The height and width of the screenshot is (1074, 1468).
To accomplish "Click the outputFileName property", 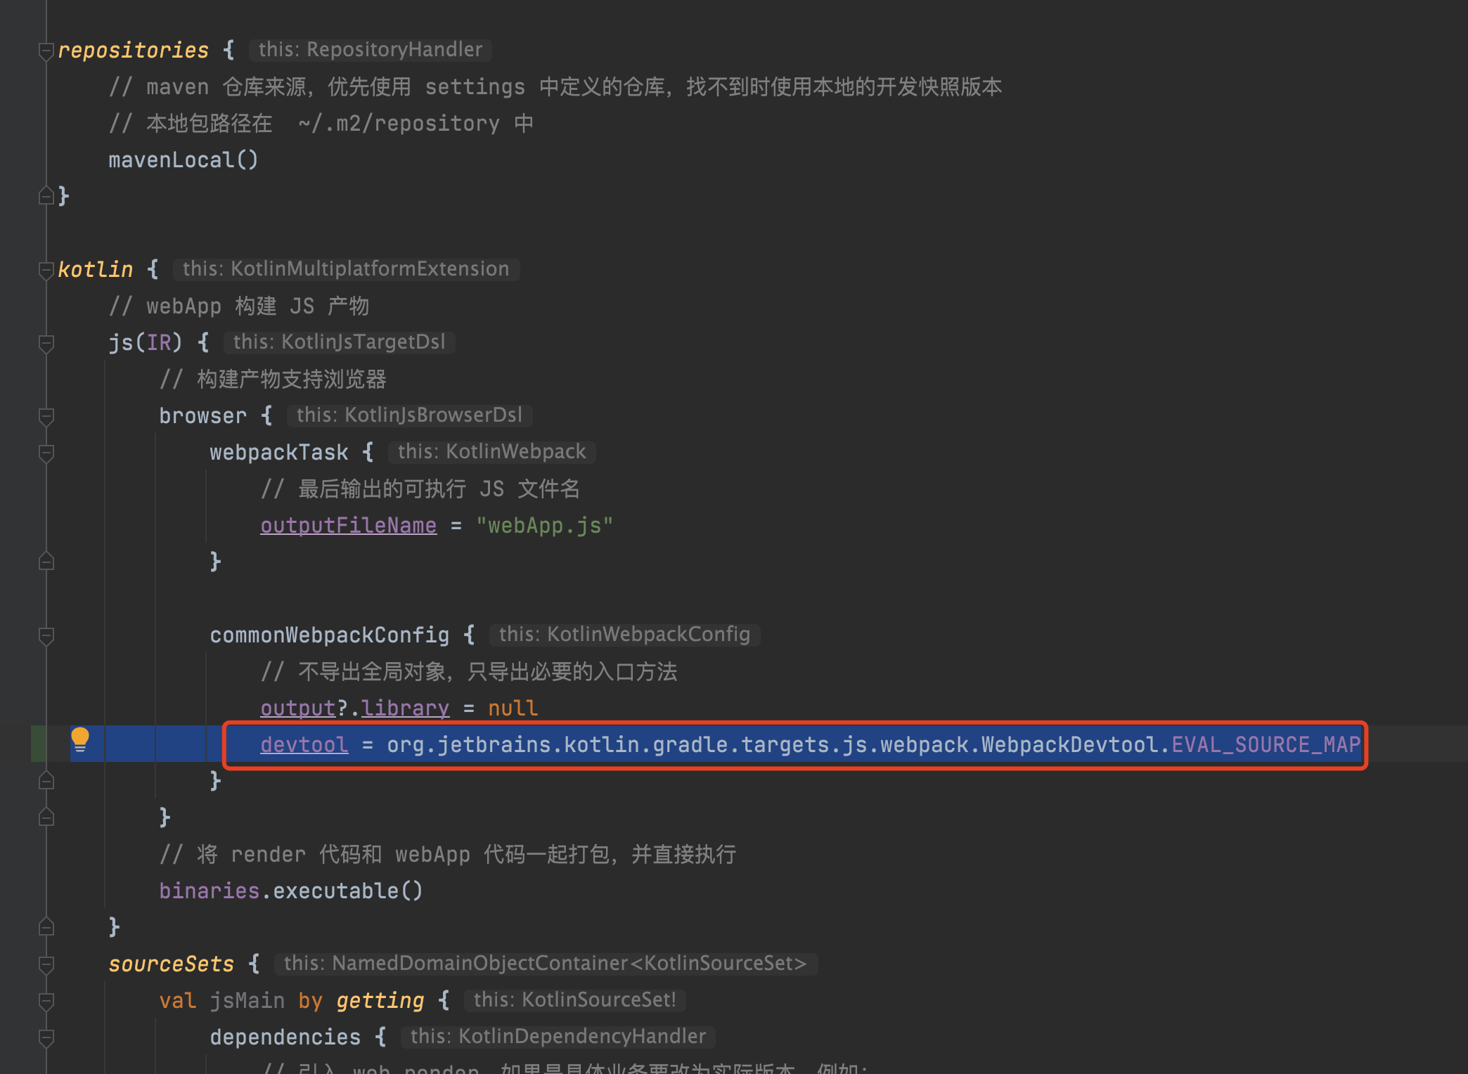I will pyautogui.click(x=348, y=525).
